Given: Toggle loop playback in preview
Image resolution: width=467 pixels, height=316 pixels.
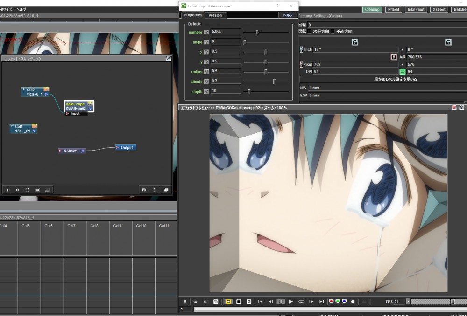Looking at the screenshot, I should coord(301,302).
